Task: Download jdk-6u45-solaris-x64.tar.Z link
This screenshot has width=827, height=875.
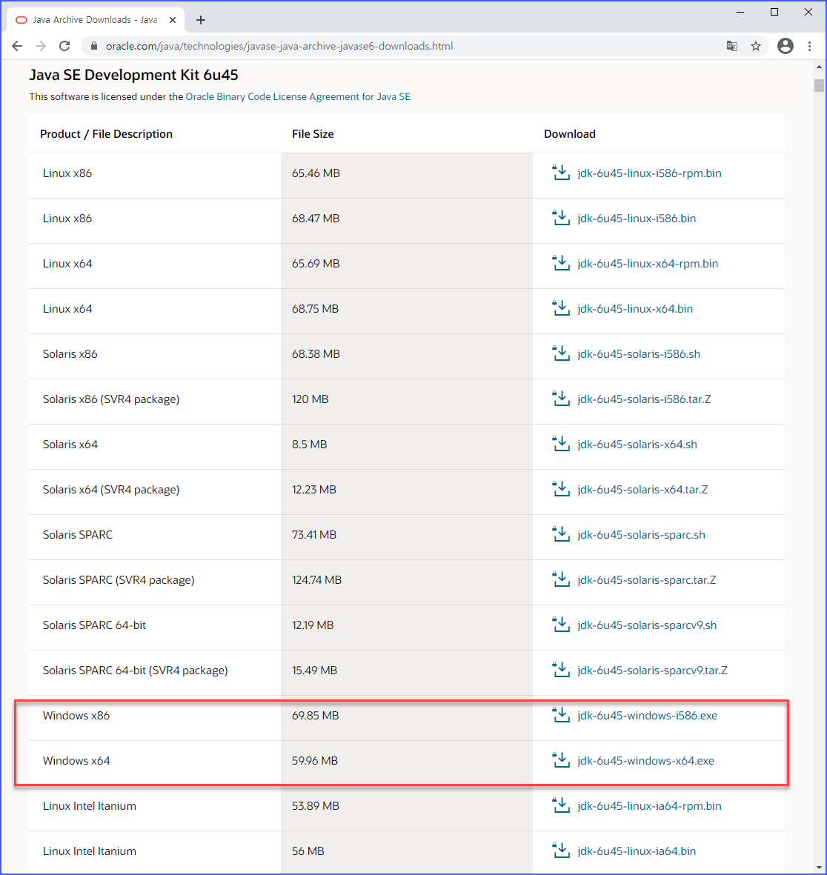Action: coord(642,490)
